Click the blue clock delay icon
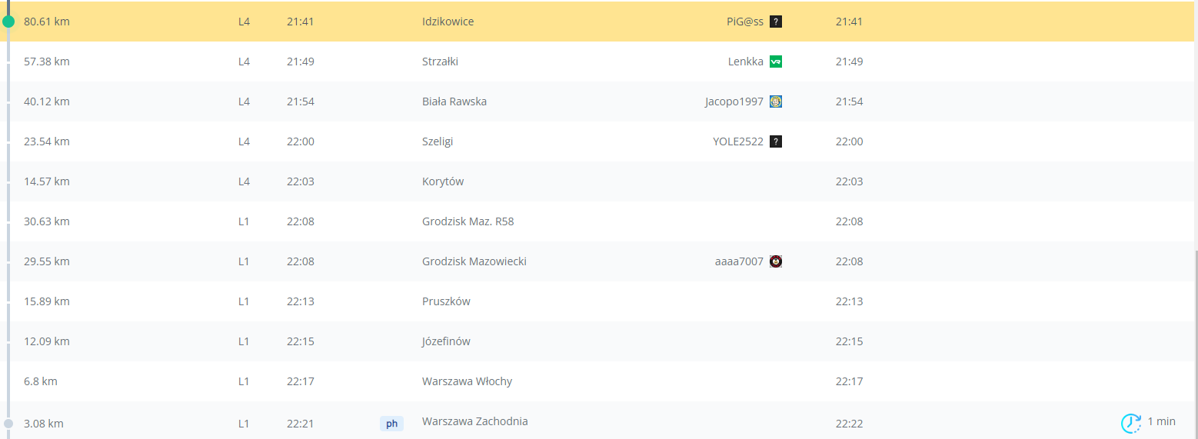1198x439 pixels. click(x=1130, y=423)
